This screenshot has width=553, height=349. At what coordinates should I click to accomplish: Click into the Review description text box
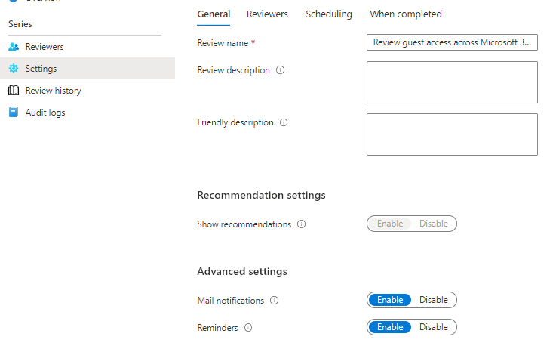tap(452, 82)
